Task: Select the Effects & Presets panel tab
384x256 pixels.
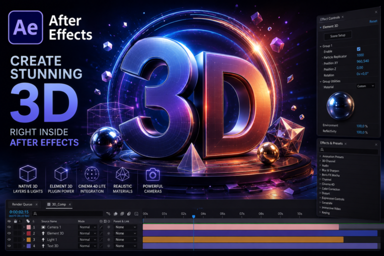Action: 331,143
